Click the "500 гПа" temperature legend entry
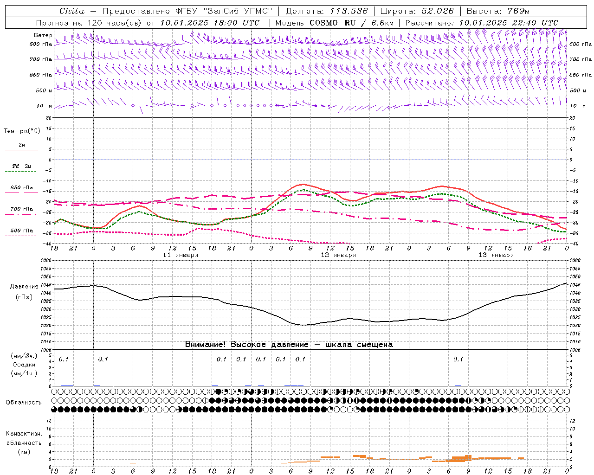 point(22,231)
